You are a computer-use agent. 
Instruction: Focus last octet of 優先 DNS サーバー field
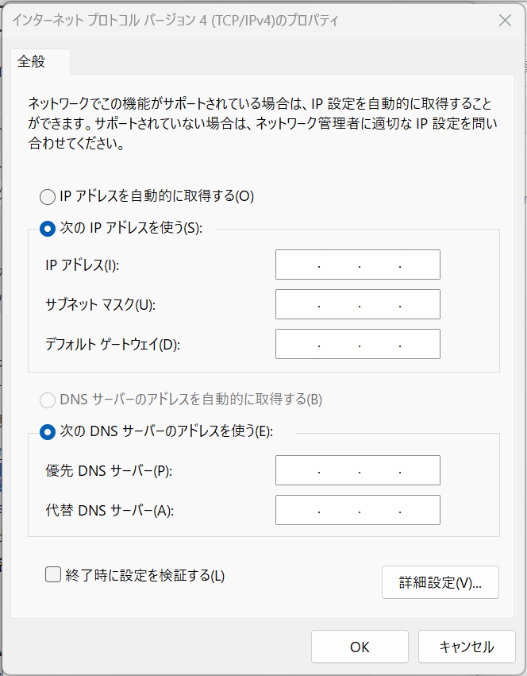[419, 470]
